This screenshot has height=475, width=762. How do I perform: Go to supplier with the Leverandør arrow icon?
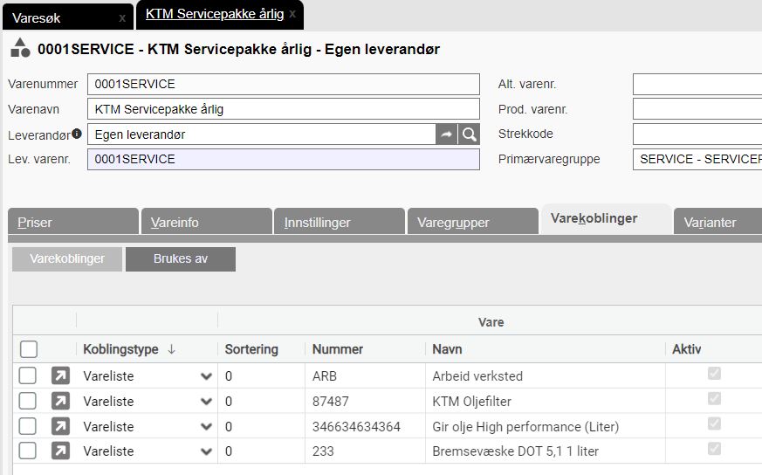[447, 134]
